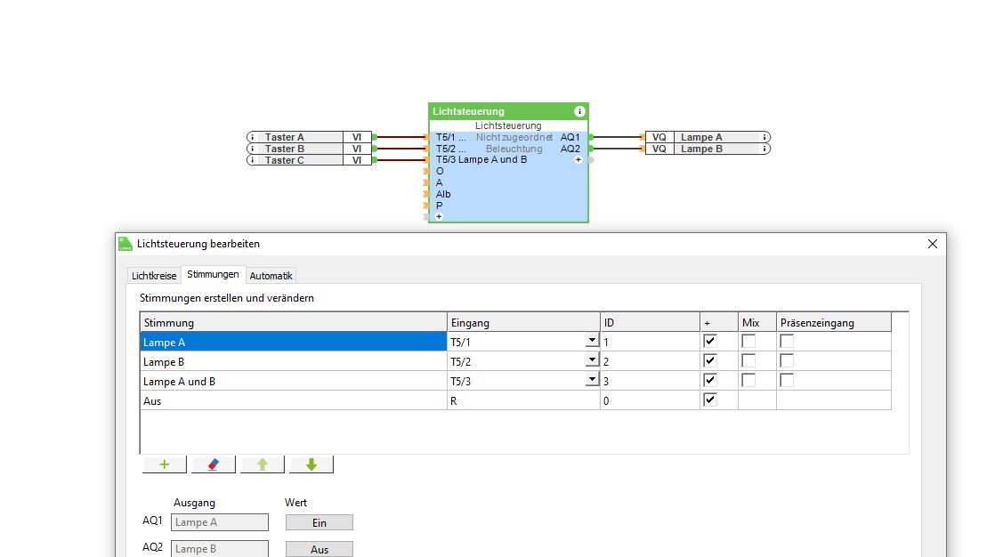Open info icon on Lichtsteuerung block header
995x557 pixels.
click(579, 111)
